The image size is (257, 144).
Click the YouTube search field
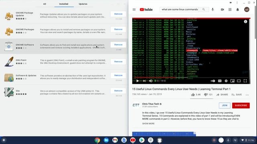click(x=179, y=10)
